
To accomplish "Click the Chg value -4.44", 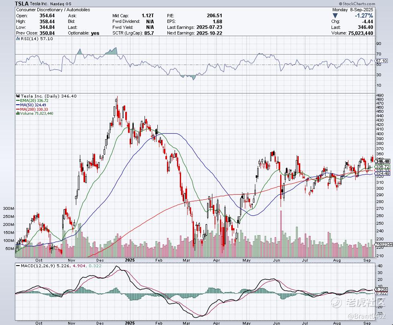I will 368,22.
